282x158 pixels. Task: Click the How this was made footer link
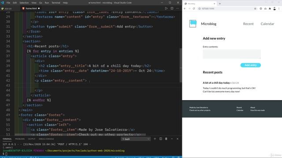pyautogui.click(x=257, y=110)
